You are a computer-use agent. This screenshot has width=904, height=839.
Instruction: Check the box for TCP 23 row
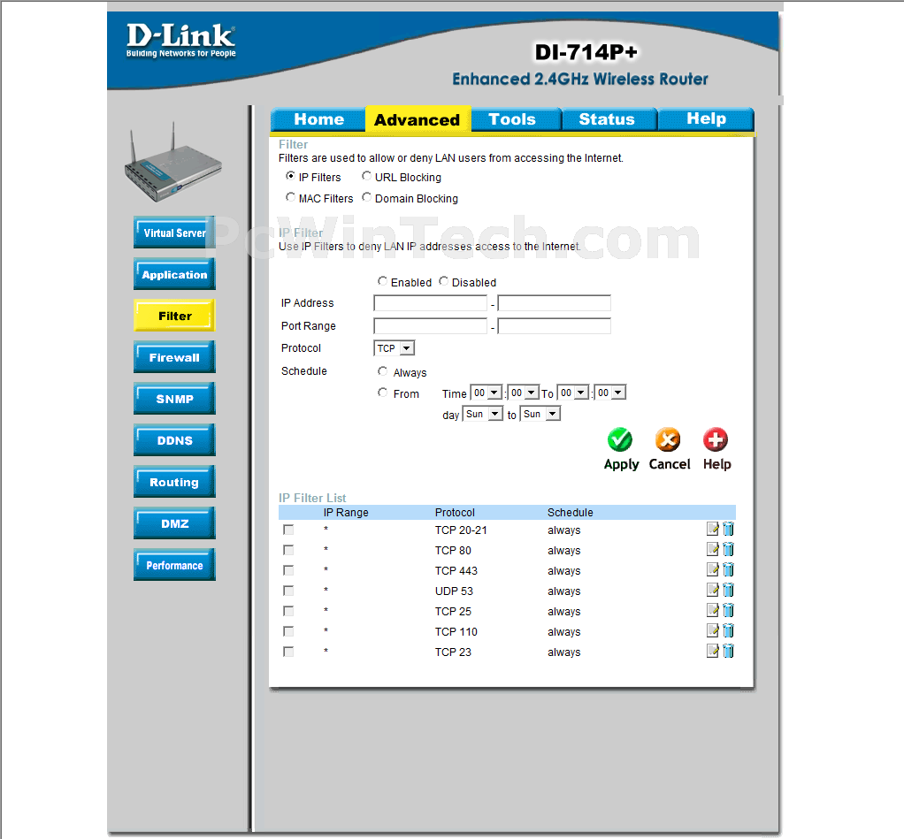(x=288, y=652)
